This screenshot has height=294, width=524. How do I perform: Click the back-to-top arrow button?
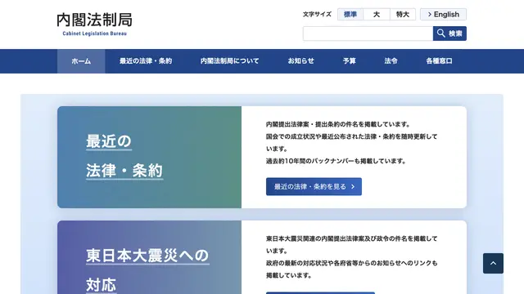493,263
